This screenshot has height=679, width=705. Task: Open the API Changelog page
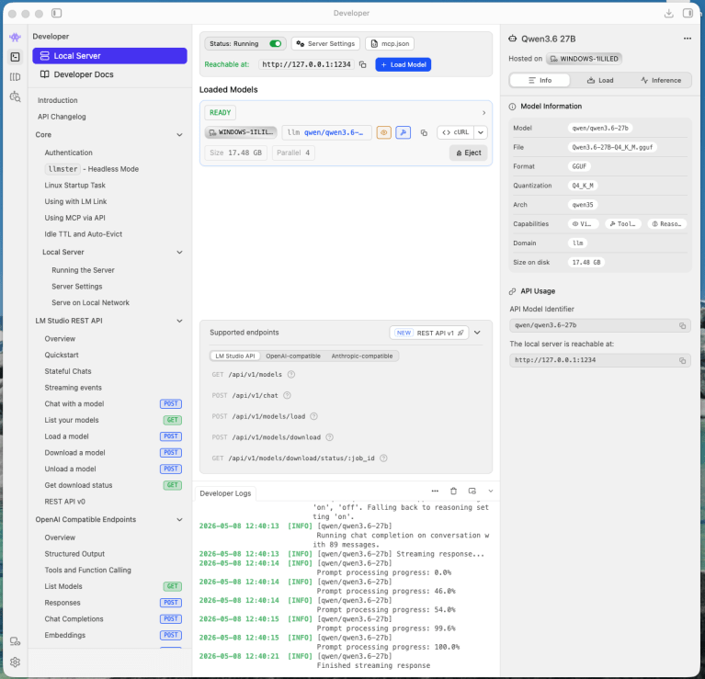62,117
